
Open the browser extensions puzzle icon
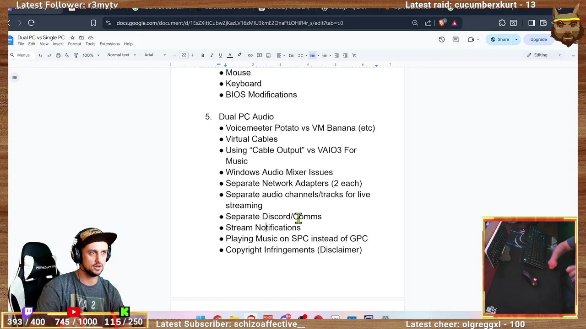coord(502,23)
